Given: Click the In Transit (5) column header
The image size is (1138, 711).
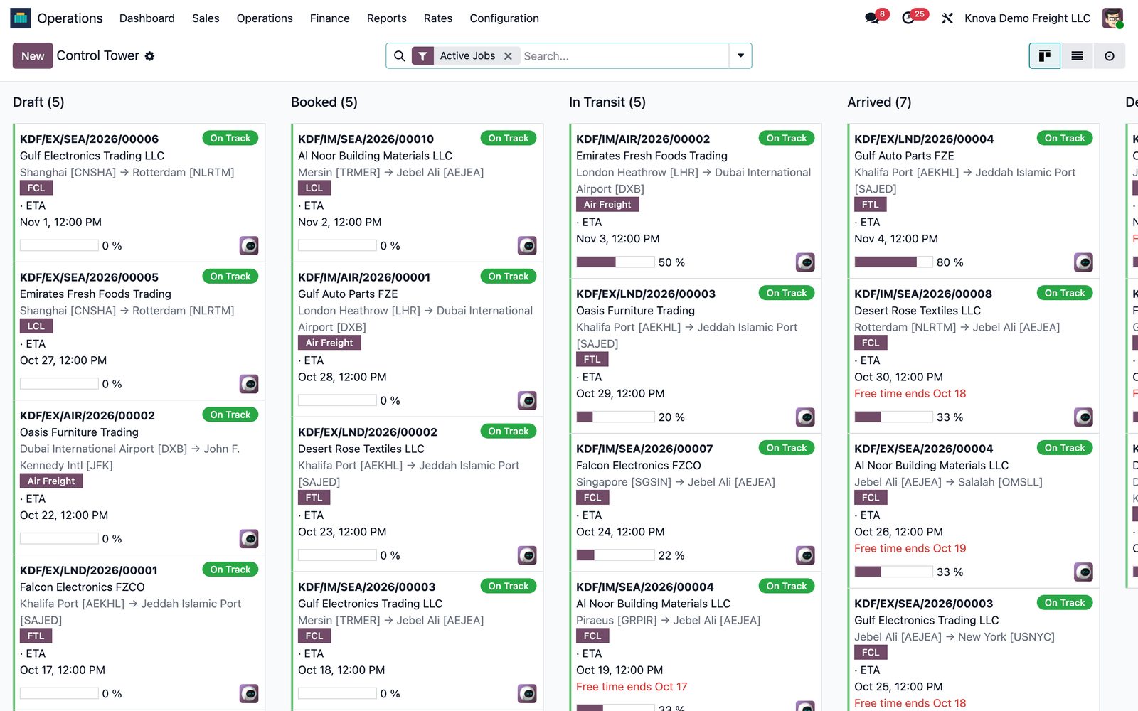Looking at the screenshot, I should [x=607, y=102].
